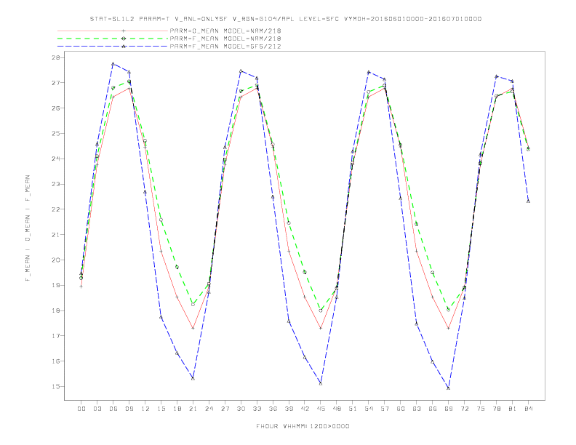Click x-axis tick label 21
Viewport: 576px width, 445px height.
coord(193,409)
